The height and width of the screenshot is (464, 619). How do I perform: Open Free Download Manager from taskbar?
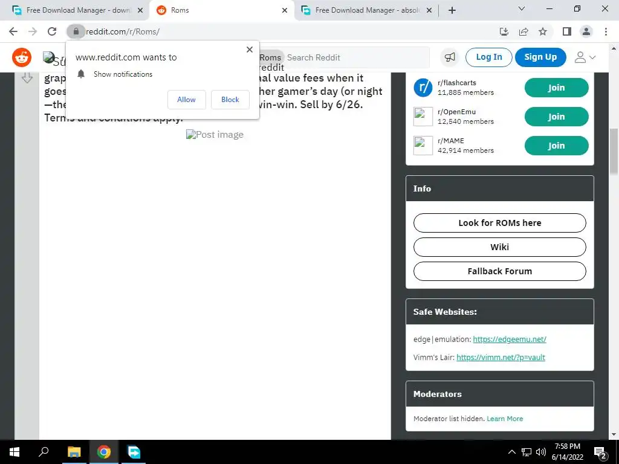(x=134, y=452)
